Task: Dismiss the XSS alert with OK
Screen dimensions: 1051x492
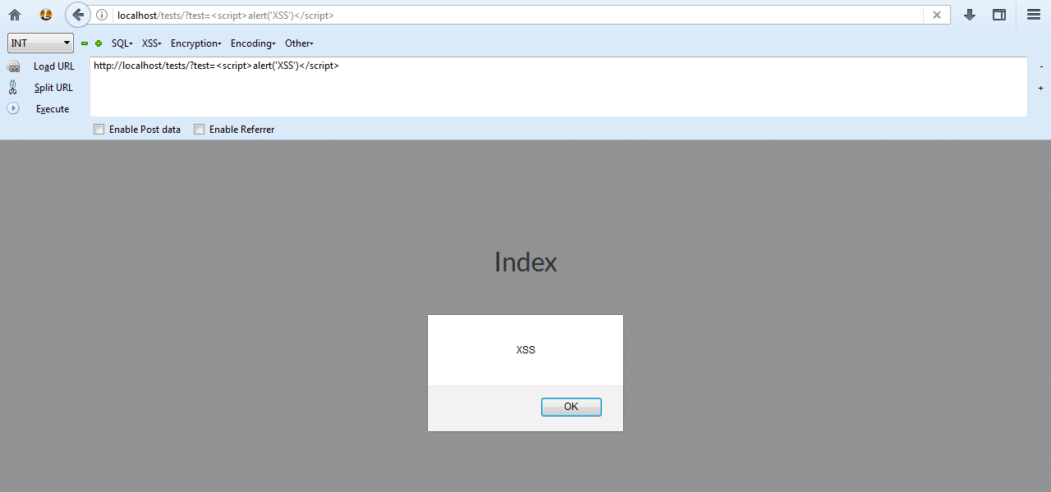Action: click(x=571, y=407)
